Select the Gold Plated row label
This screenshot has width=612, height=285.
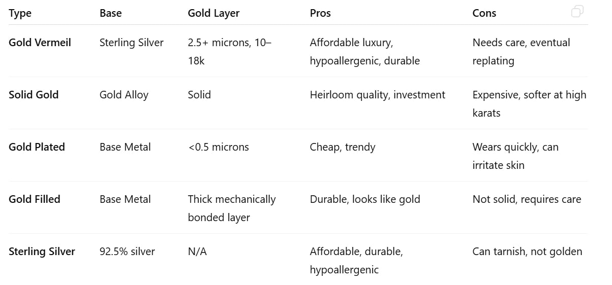37,147
